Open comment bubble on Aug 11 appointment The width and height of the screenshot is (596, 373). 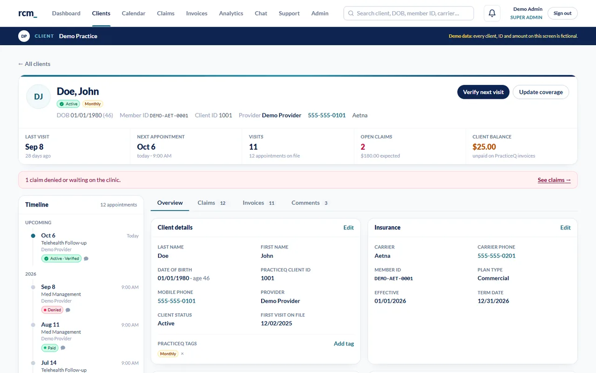(x=63, y=347)
